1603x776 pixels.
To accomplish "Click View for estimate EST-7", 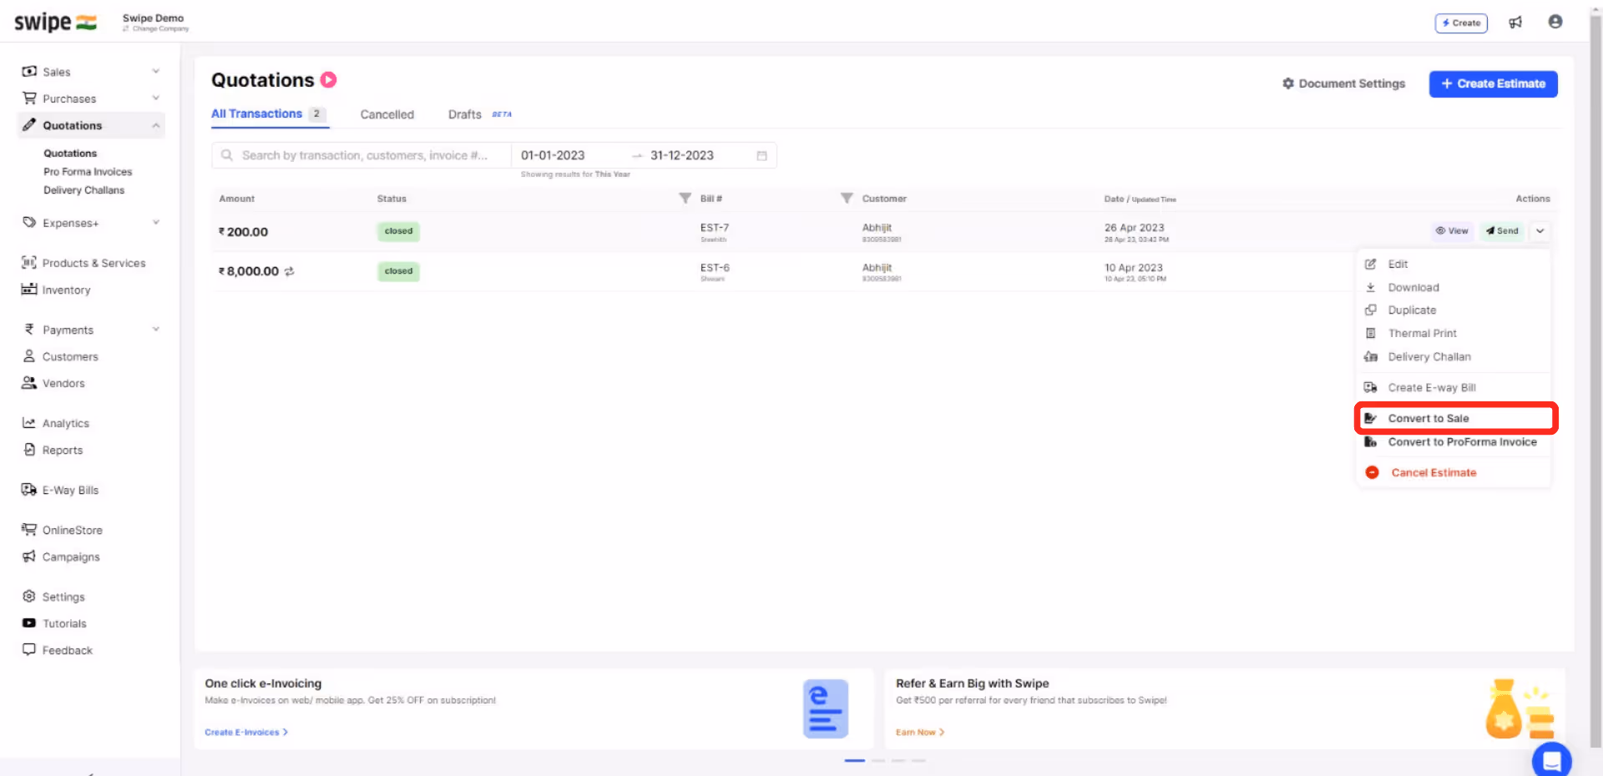I will 1452,231.
